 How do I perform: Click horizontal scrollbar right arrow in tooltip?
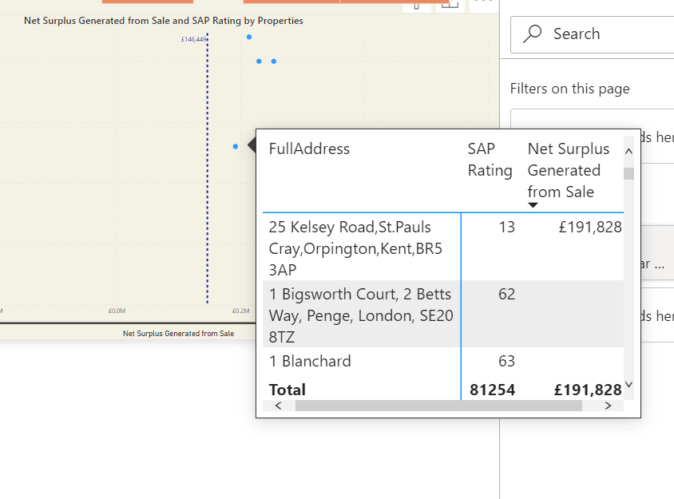[608, 406]
